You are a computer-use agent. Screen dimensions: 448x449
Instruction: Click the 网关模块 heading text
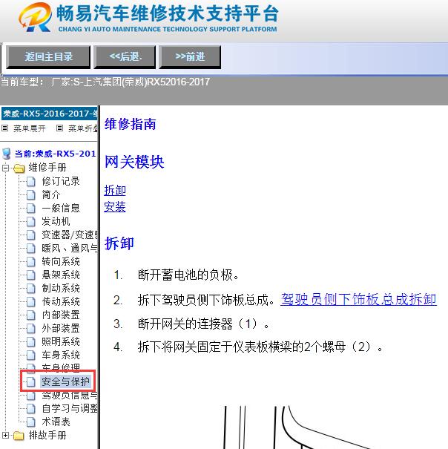point(134,162)
